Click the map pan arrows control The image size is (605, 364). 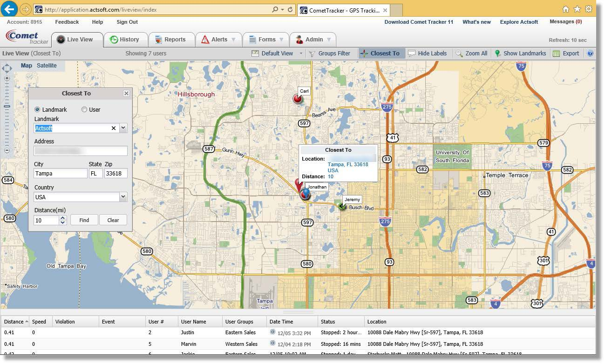[x=7, y=68]
